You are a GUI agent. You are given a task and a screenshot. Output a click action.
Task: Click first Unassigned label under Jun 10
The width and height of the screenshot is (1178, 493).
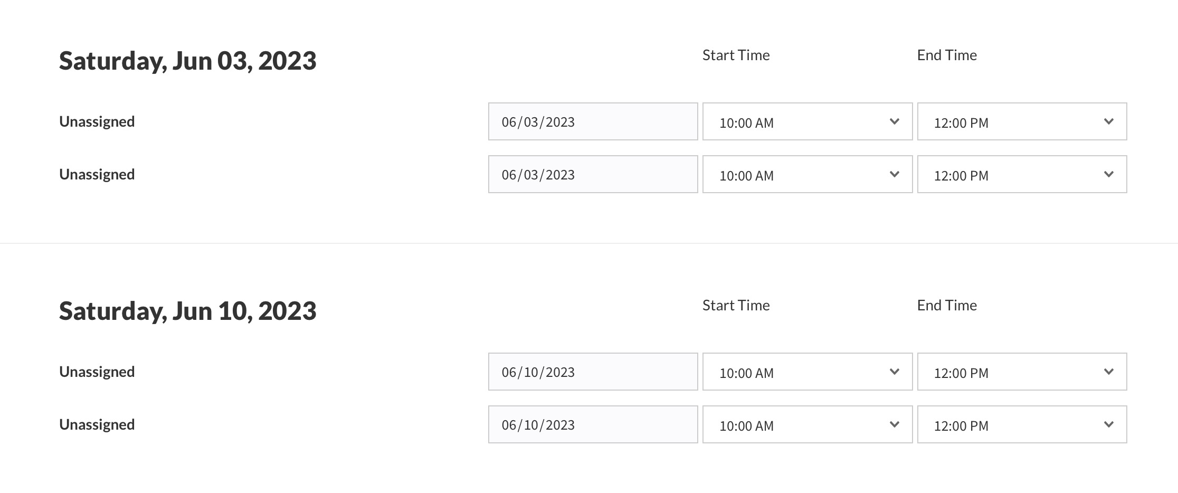point(97,372)
